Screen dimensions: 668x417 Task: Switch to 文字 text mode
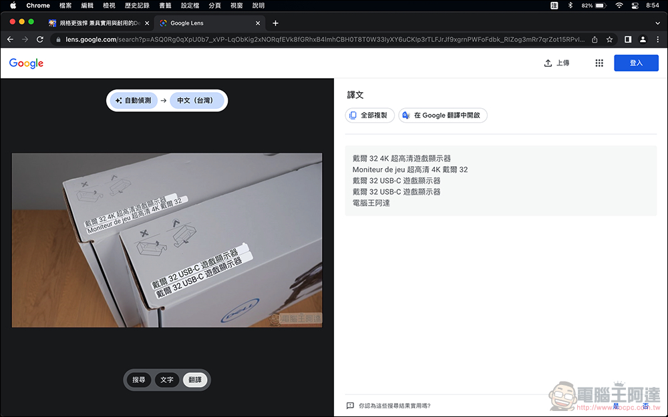[x=167, y=380]
